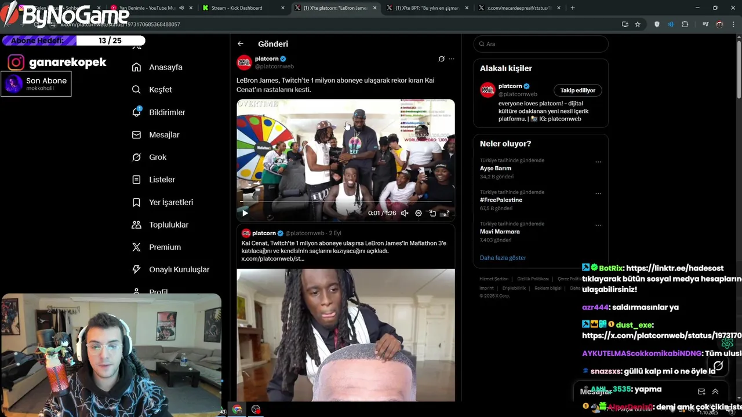The image size is (742, 417).
Task: Click page scrollbar on right edge
Action: pyautogui.click(x=739, y=69)
